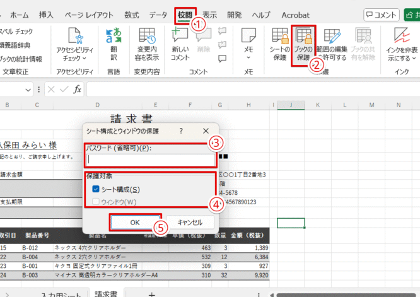Click ブックの保護 icon
This screenshot has height=297, width=420.
pyautogui.click(x=303, y=45)
